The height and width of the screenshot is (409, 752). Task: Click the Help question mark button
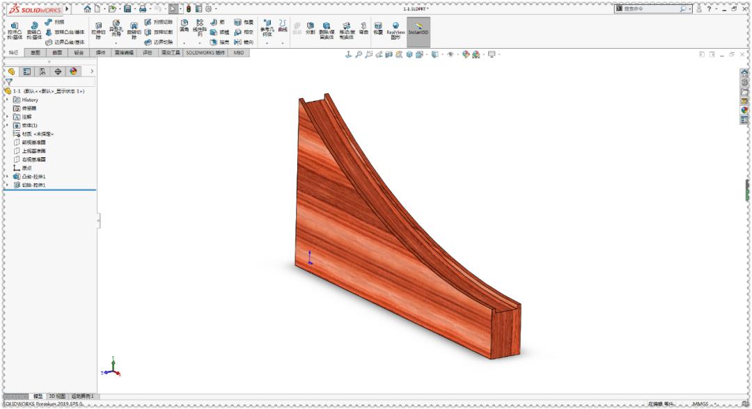point(709,8)
